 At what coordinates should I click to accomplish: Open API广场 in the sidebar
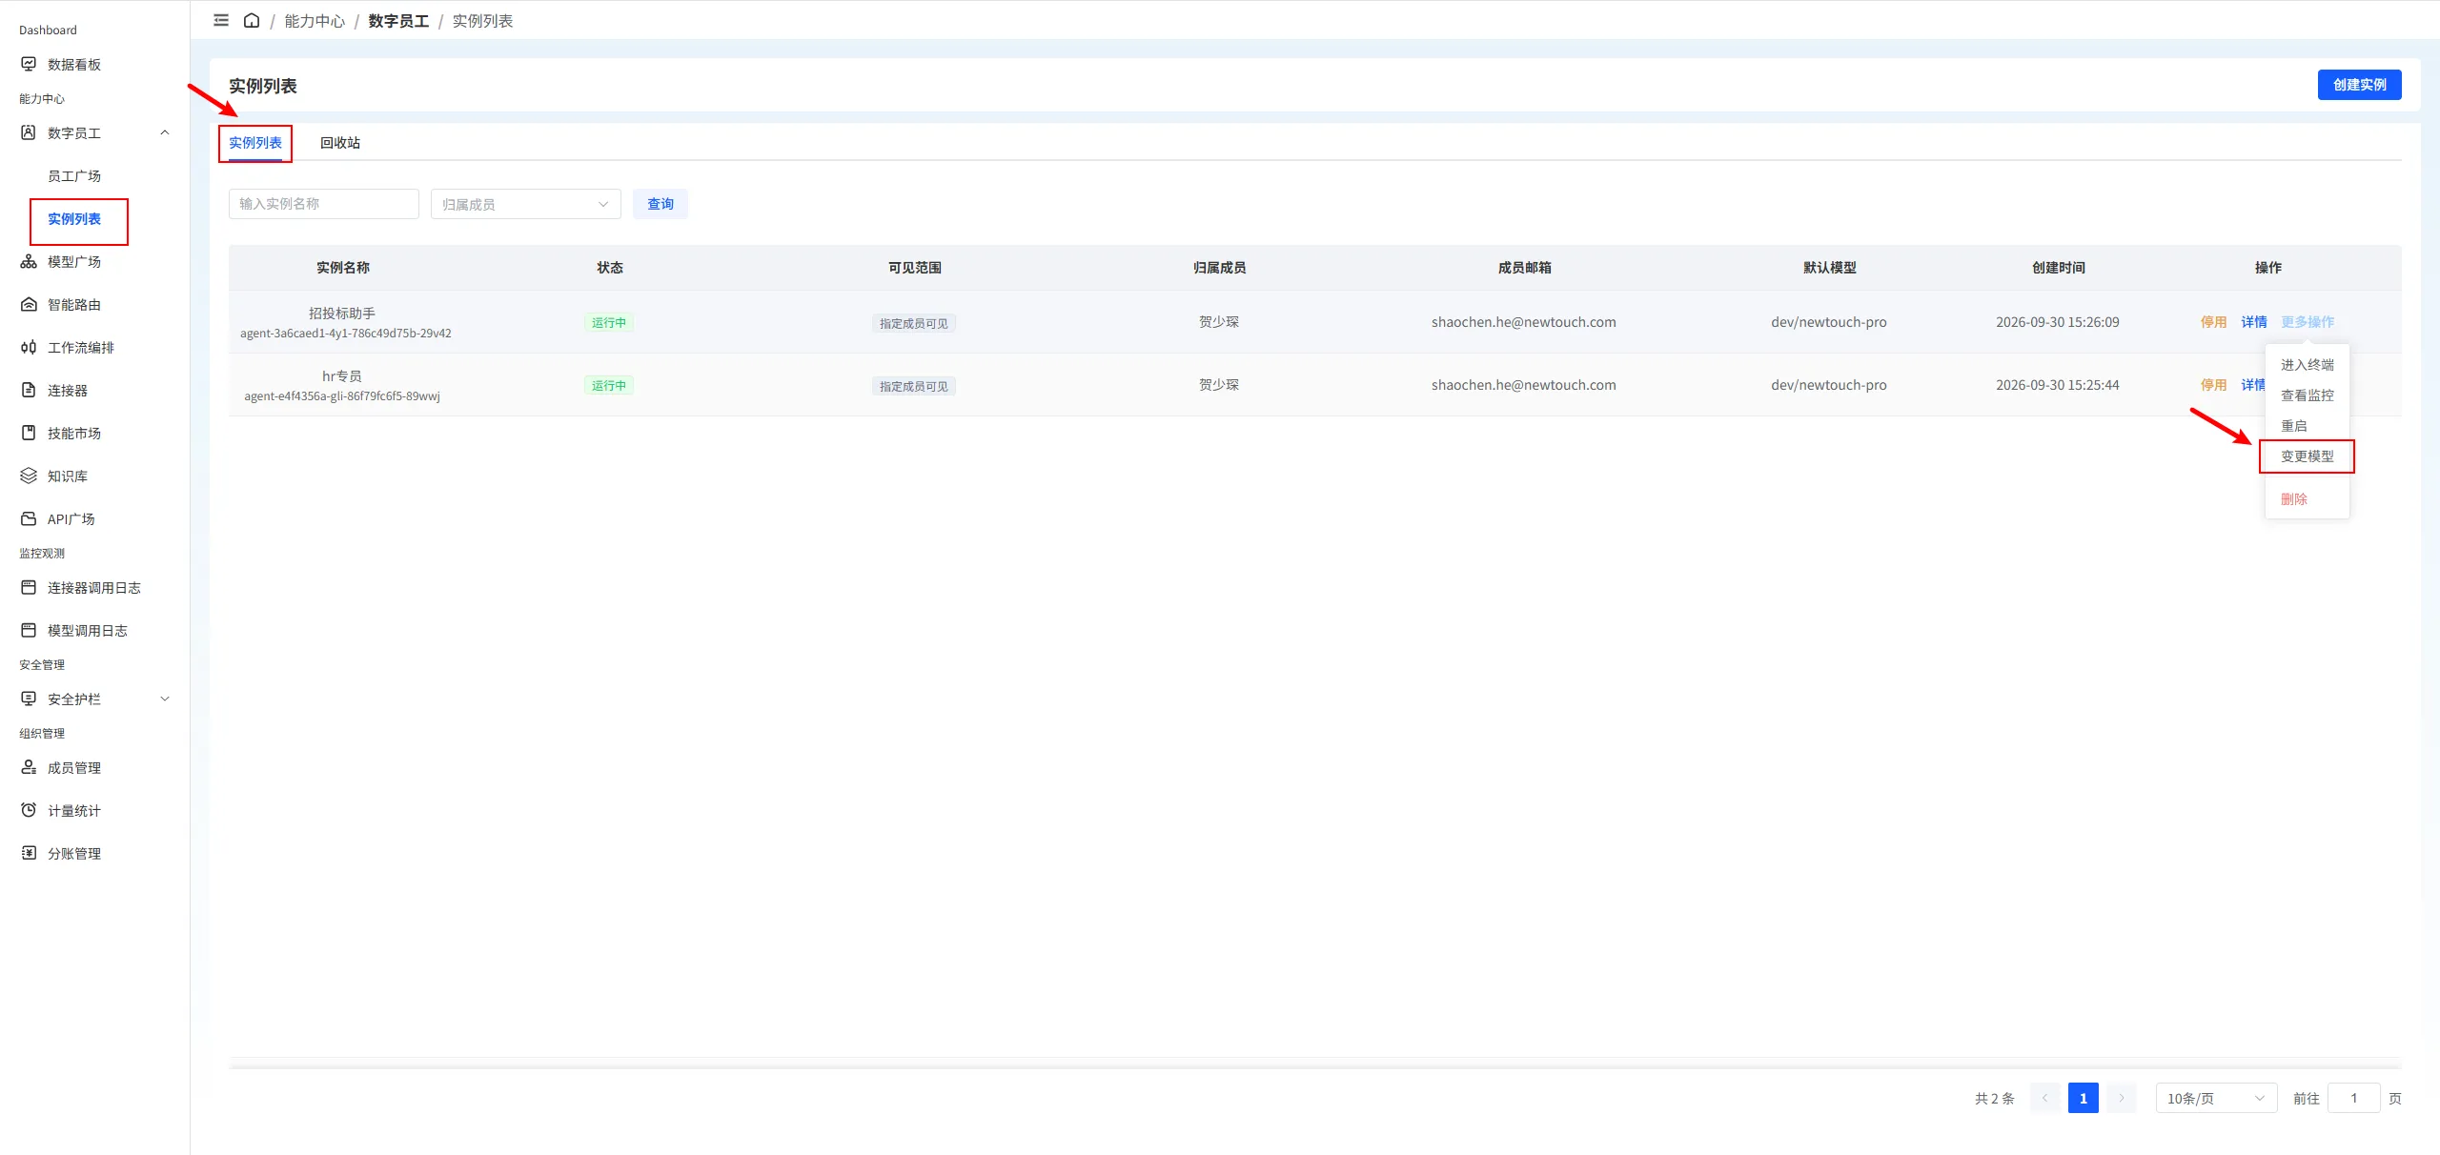(71, 518)
